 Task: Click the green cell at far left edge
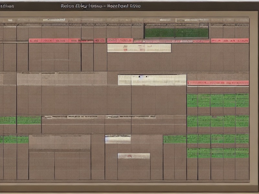(x=8, y=120)
